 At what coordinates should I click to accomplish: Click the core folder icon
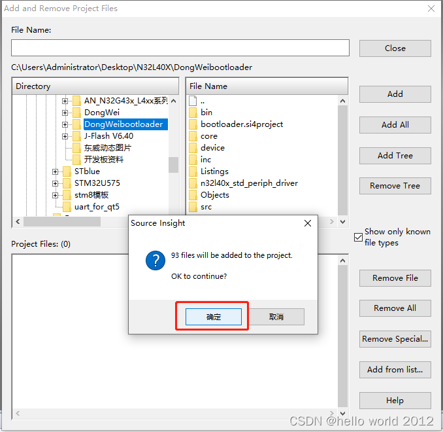click(193, 136)
